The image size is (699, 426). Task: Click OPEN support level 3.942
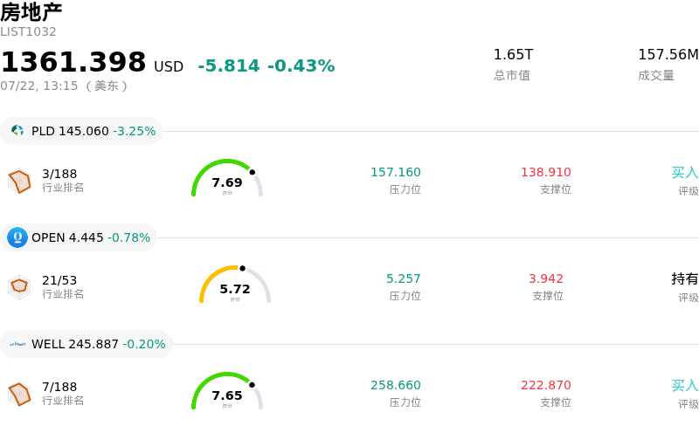tap(545, 278)
